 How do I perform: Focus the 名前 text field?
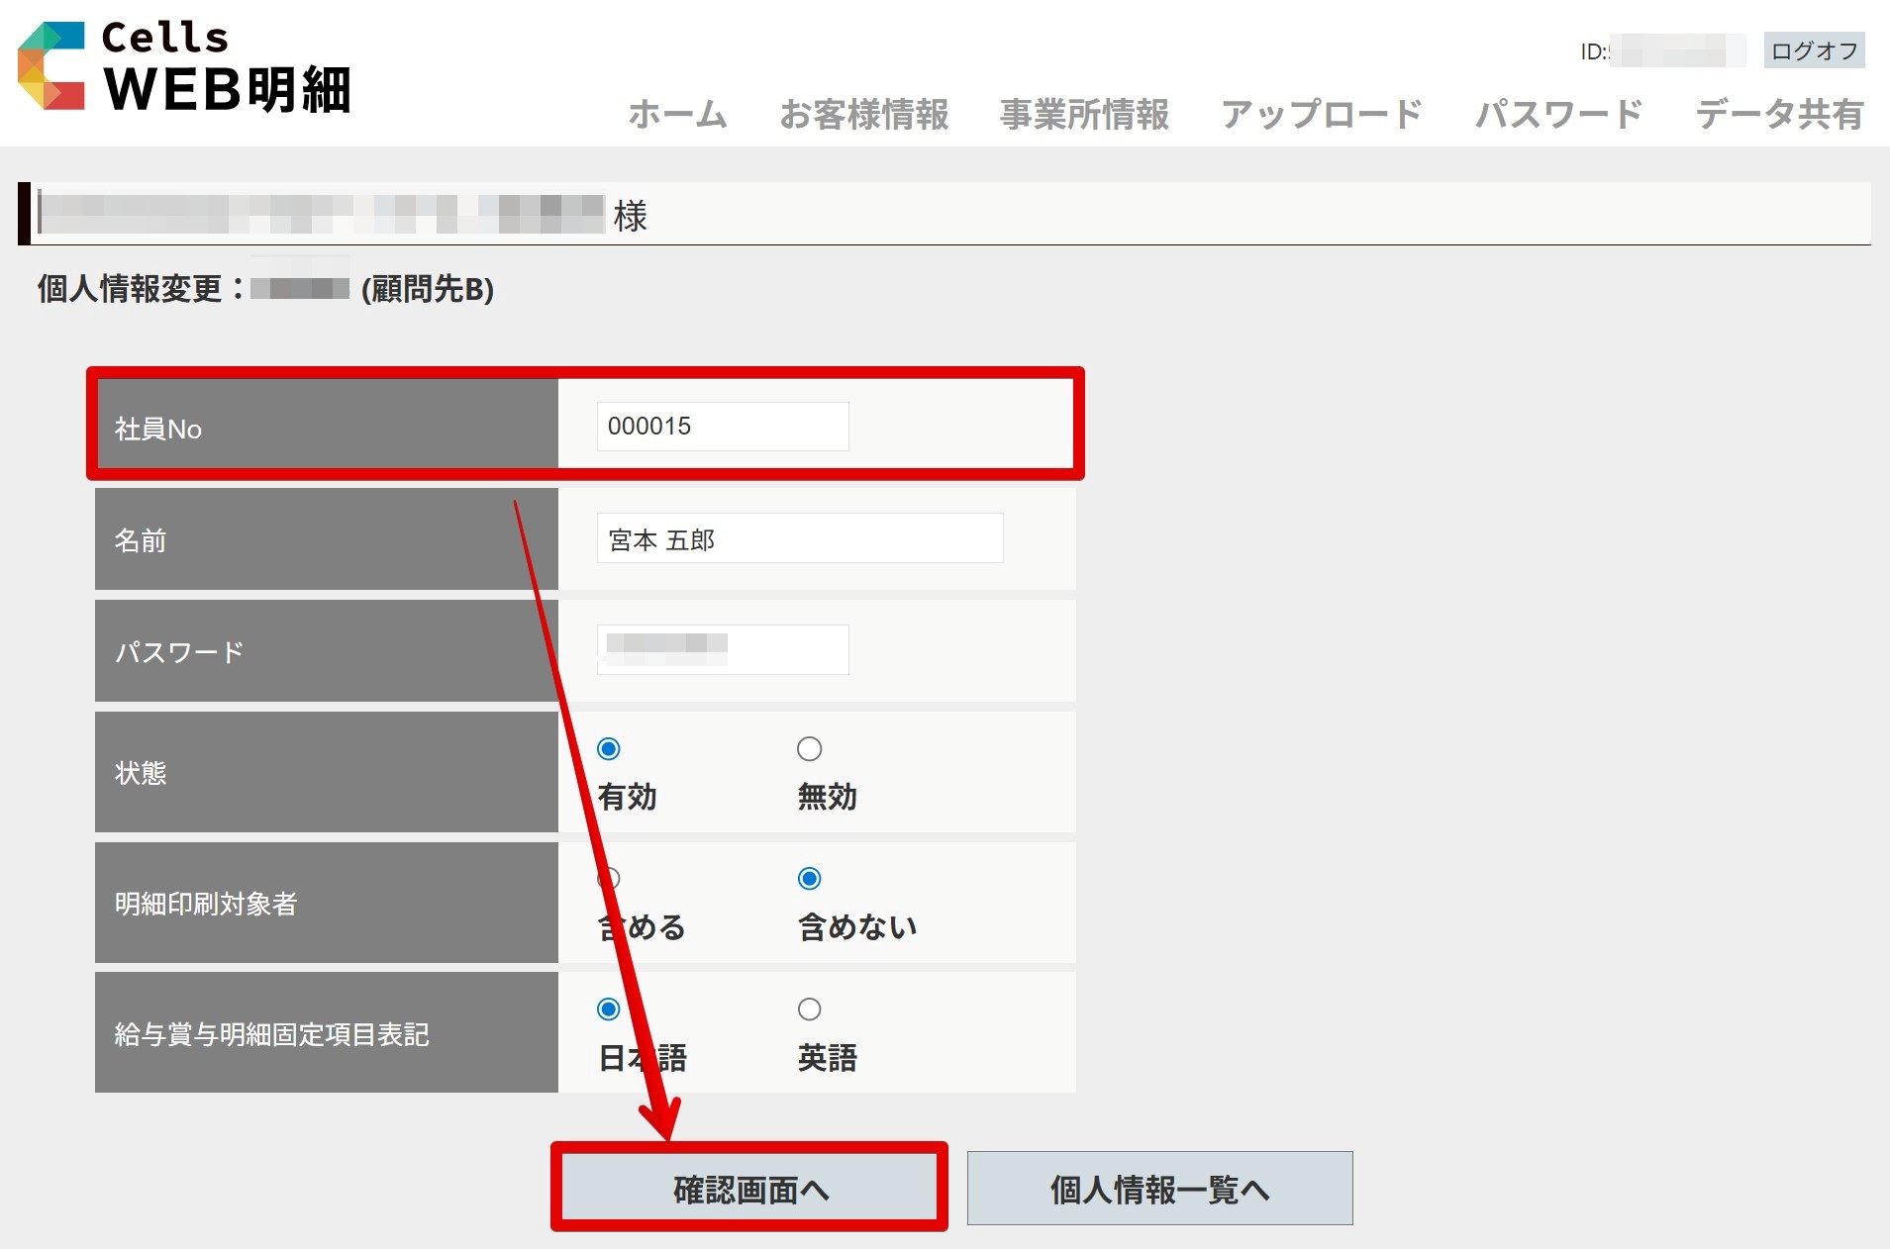tap(799, 538)
